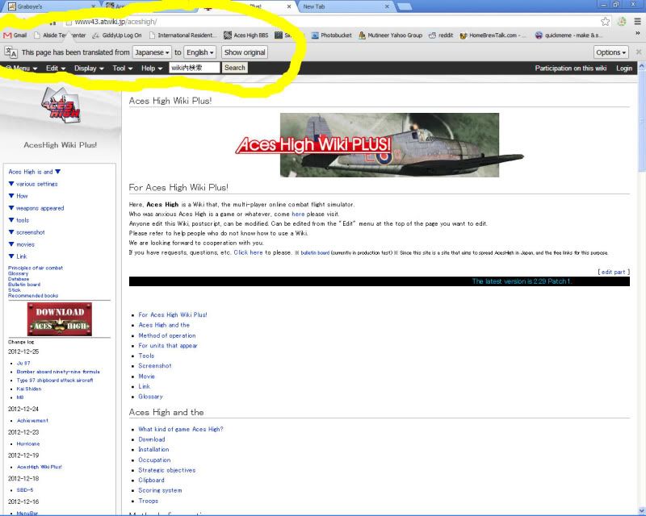
Task: Click the extension icon beside the star
Action: 622,22
